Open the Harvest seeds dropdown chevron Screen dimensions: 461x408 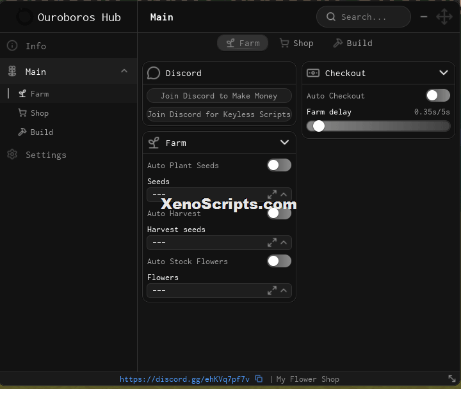coord(284,242)
